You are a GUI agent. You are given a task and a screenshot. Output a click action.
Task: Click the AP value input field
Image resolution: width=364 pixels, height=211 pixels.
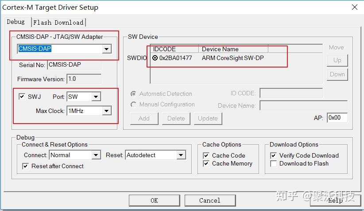pos(337,118)
